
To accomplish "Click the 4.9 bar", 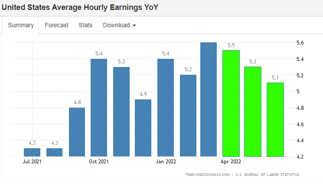I will tap(143, 128).
